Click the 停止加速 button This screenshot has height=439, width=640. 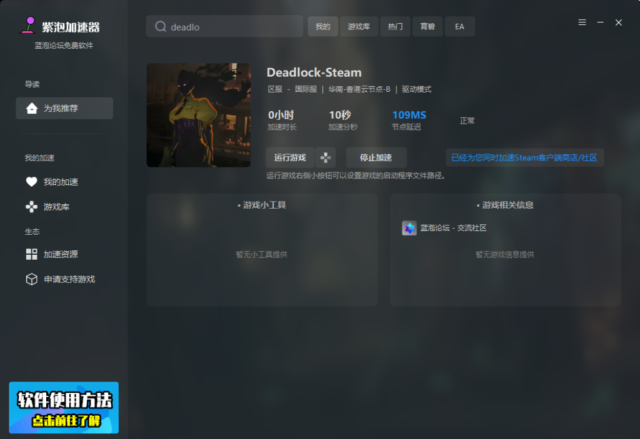(376, 157)
